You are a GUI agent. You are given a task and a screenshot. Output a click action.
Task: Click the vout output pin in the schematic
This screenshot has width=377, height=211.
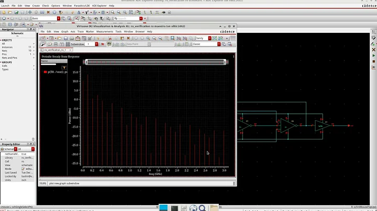pos(349,126)
